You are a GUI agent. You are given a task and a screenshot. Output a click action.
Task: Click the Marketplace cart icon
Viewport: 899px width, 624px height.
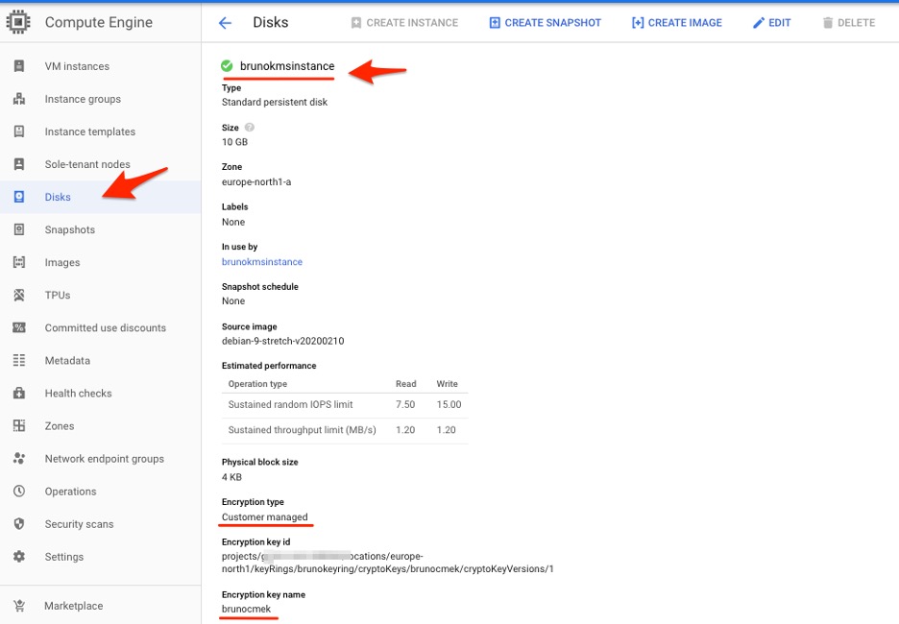click(x=19, y=606)
